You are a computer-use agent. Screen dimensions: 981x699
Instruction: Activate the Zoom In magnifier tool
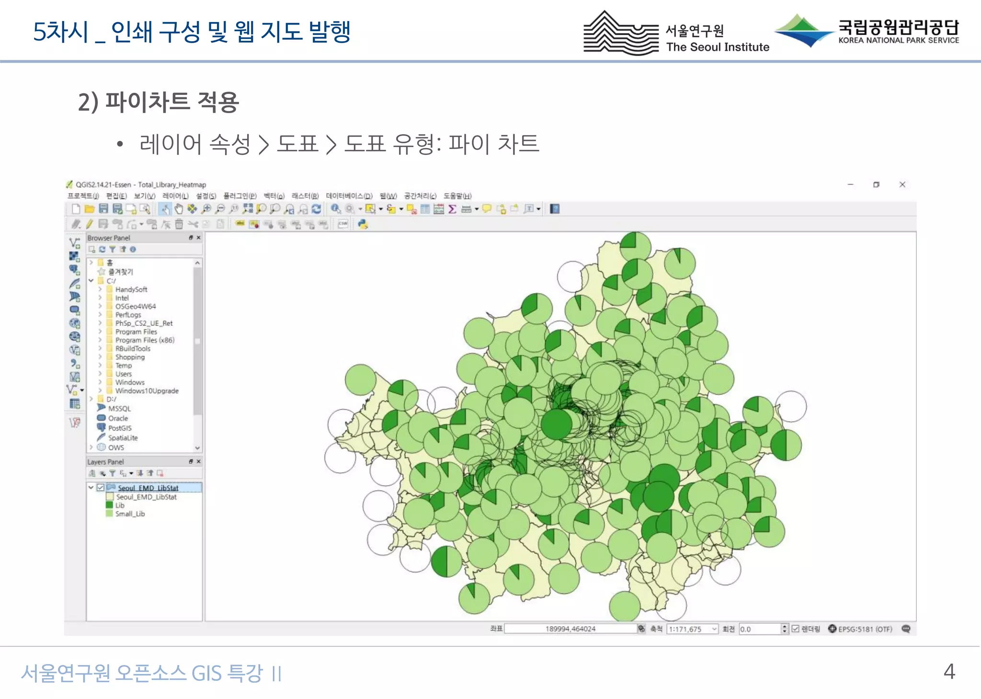click(206, 209)
